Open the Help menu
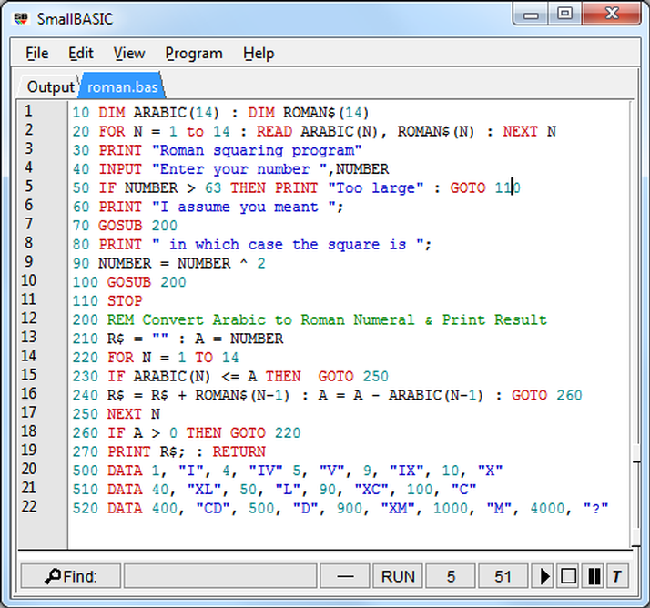The image size is (650, 608). pyautogui.click(x=259, y=54)
